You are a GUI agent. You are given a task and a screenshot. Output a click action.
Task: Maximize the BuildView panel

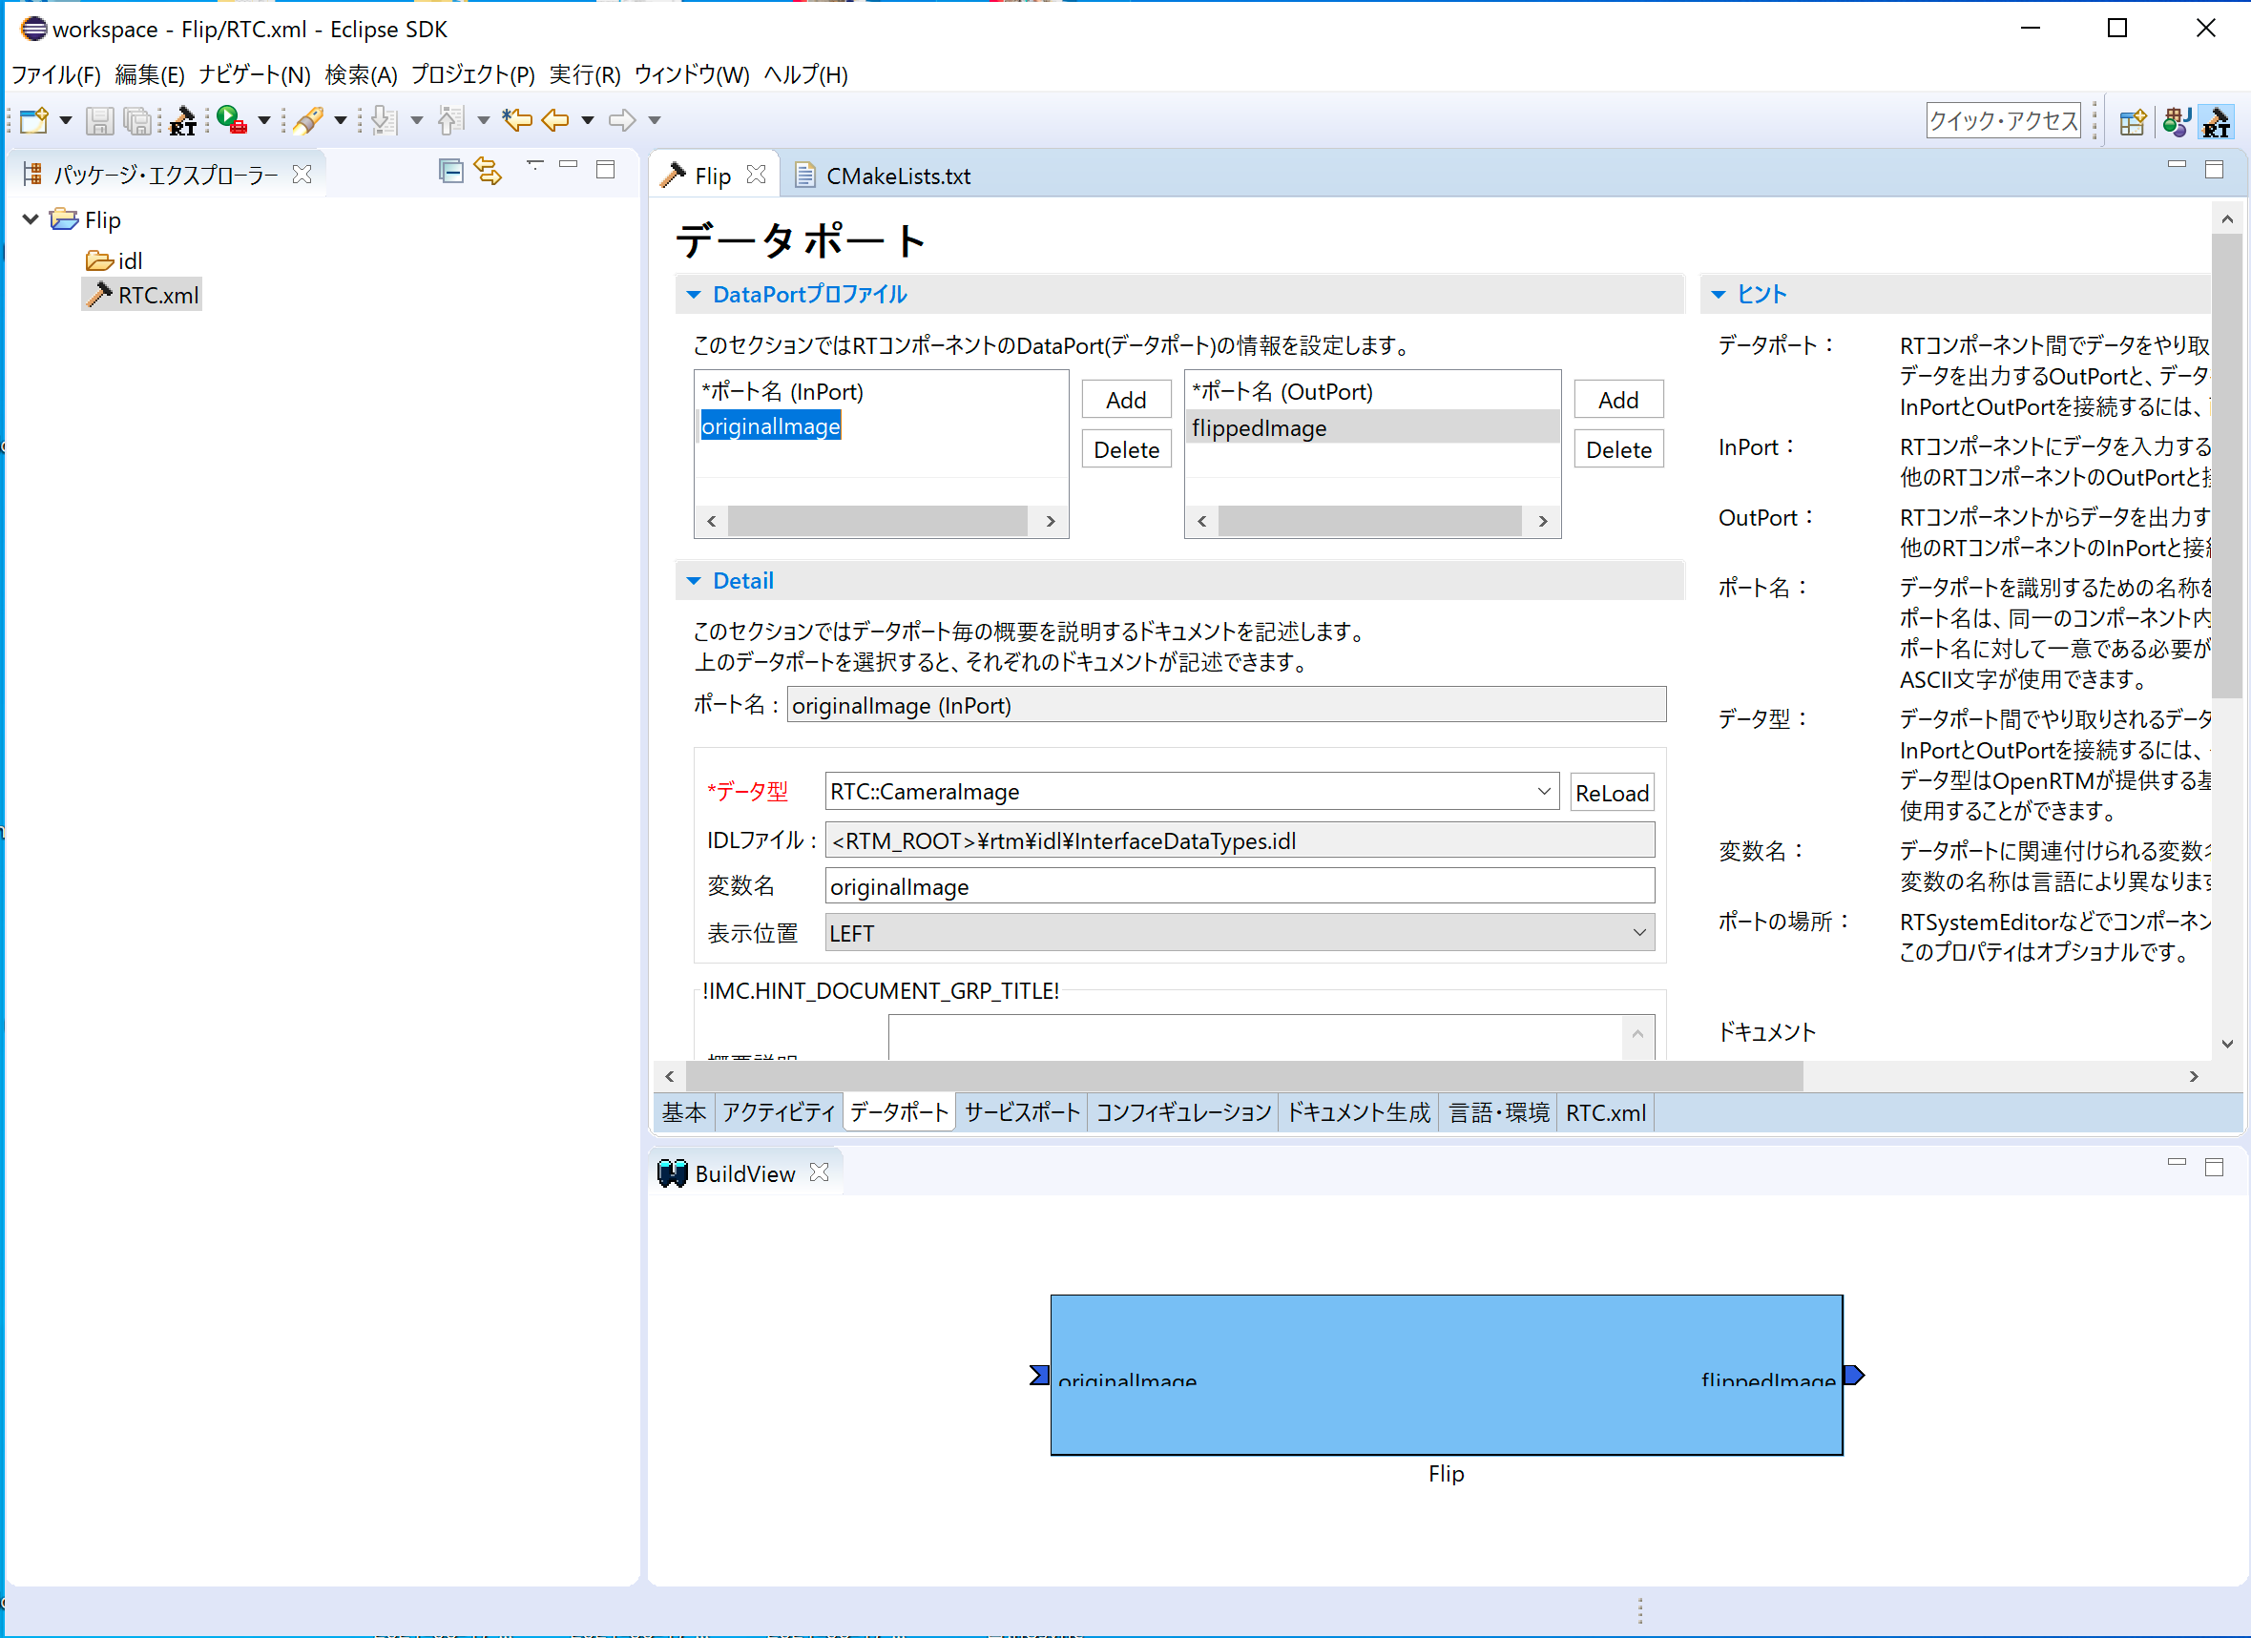click(x=2215, y=1167)
